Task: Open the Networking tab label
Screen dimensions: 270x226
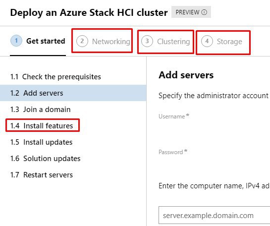Action: tap(111, 42)
